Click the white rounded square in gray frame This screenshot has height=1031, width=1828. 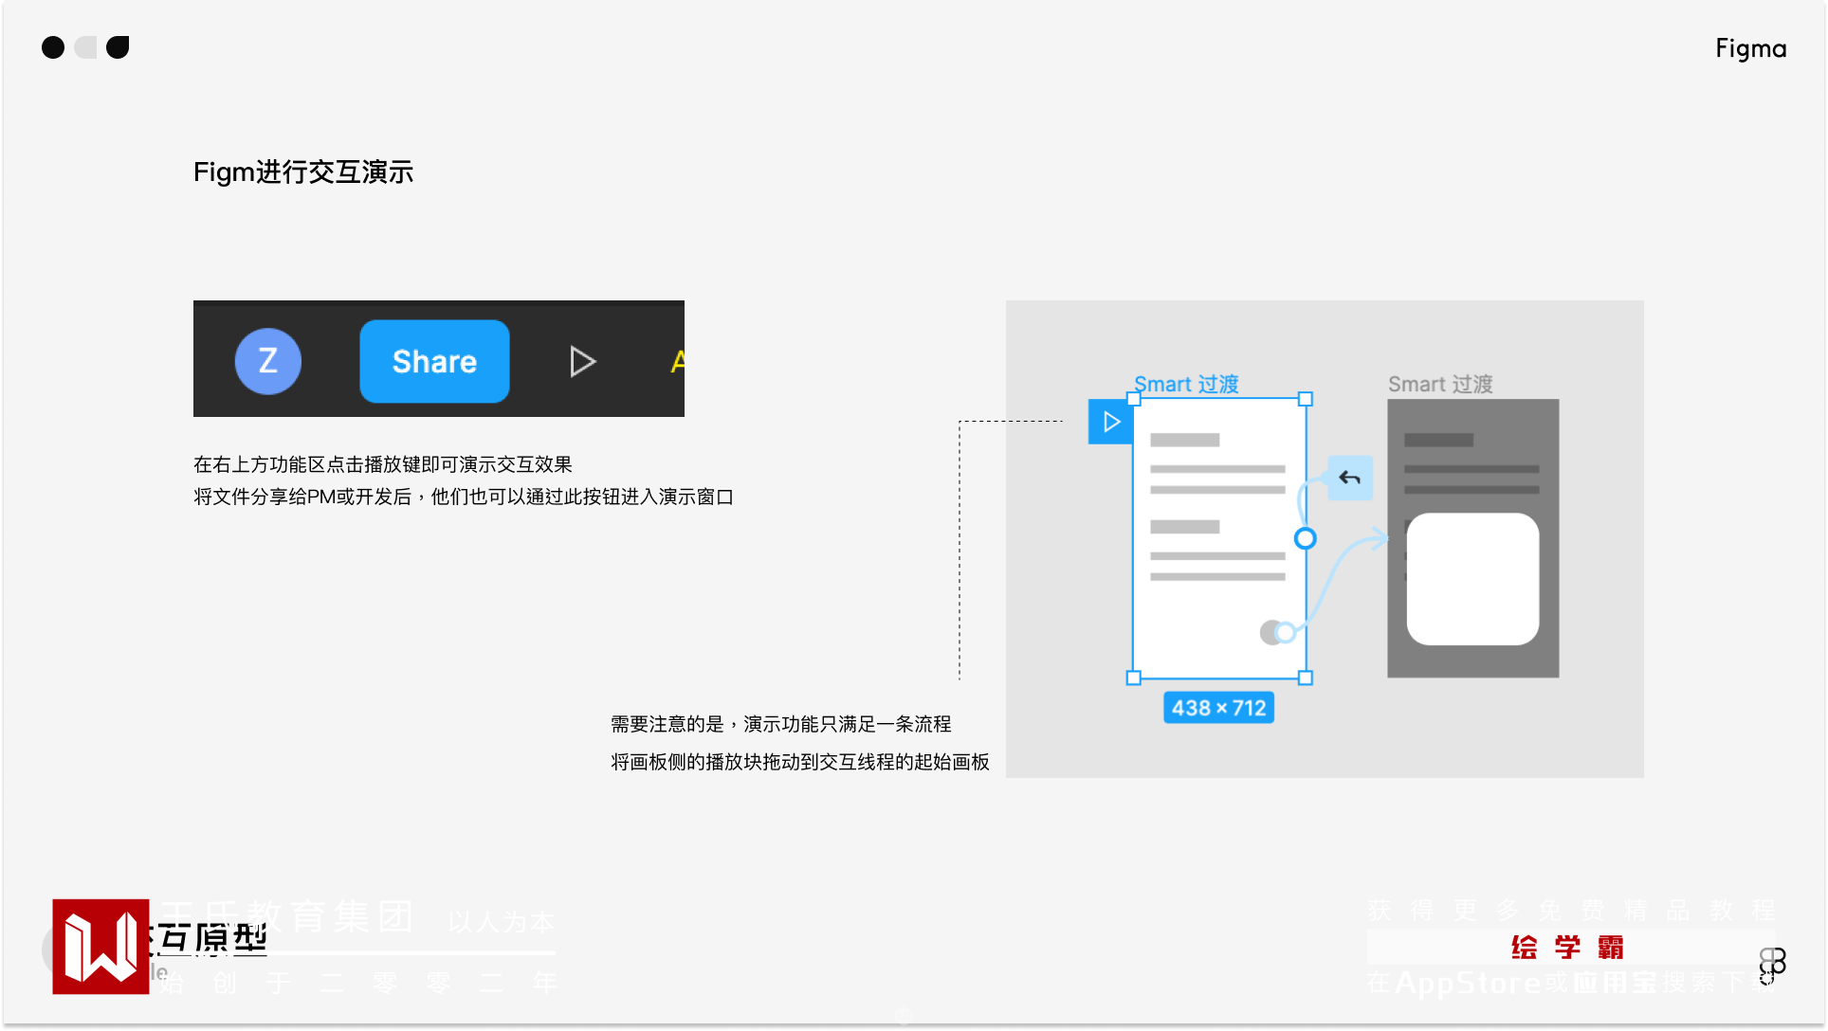[1472, 579]
